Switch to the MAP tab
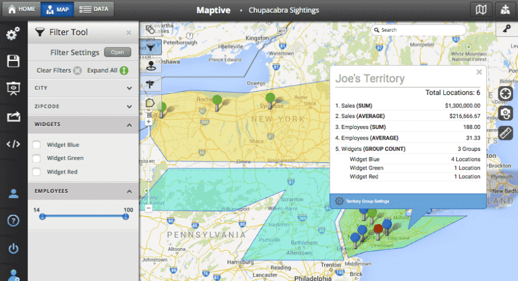518x281 pixels. coord(57,9)
